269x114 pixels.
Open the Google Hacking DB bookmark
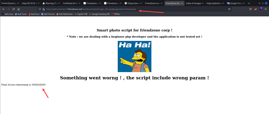click(x=100, y=14)
